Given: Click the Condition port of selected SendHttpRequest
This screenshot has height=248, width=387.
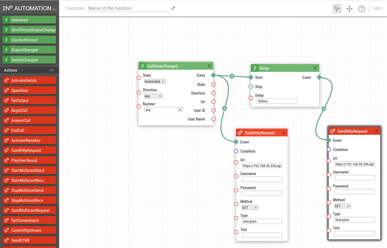Looking at the screenshot, I should 329,150.
